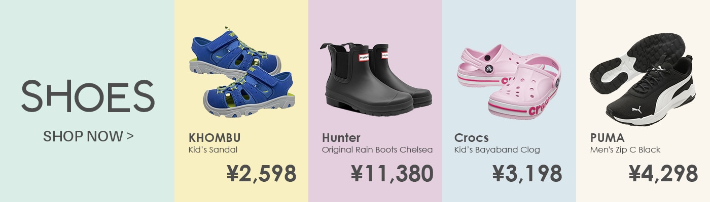Click the red Hunter logo on boot

click(x=364, y=57)
